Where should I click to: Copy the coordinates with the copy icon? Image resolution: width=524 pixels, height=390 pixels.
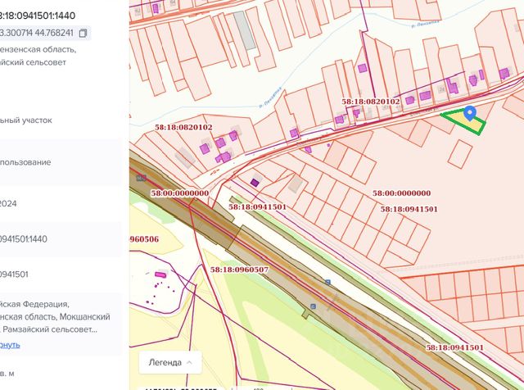83,34
